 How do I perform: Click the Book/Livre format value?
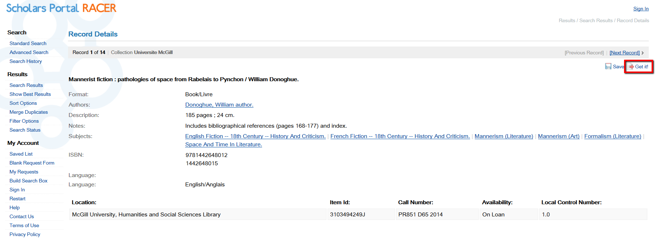(x=199, y=94)
